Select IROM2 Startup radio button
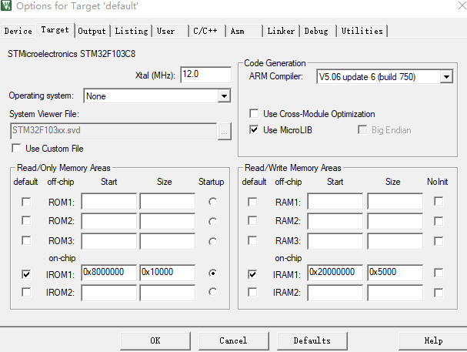Screen dimensions: 467x352 [x=212, y=292]
